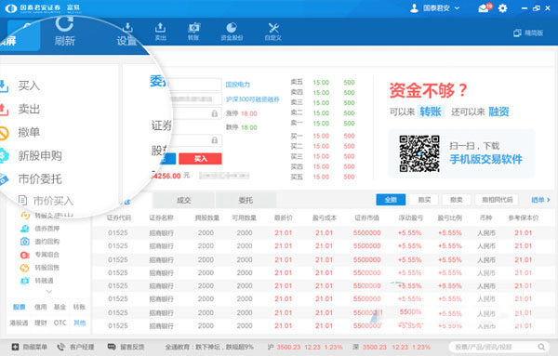Viewport: 558px width, 356px height.
Task: Follow the blue link with right chevron
Action: (x=540, y=200)
